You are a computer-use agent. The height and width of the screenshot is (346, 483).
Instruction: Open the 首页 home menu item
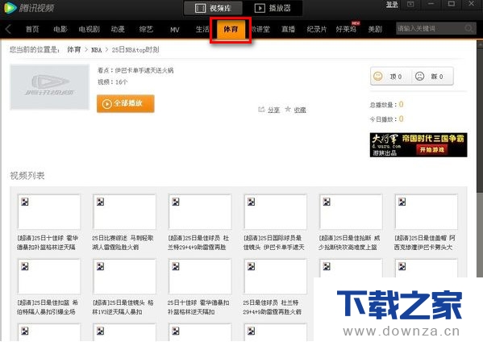[32, 29]
